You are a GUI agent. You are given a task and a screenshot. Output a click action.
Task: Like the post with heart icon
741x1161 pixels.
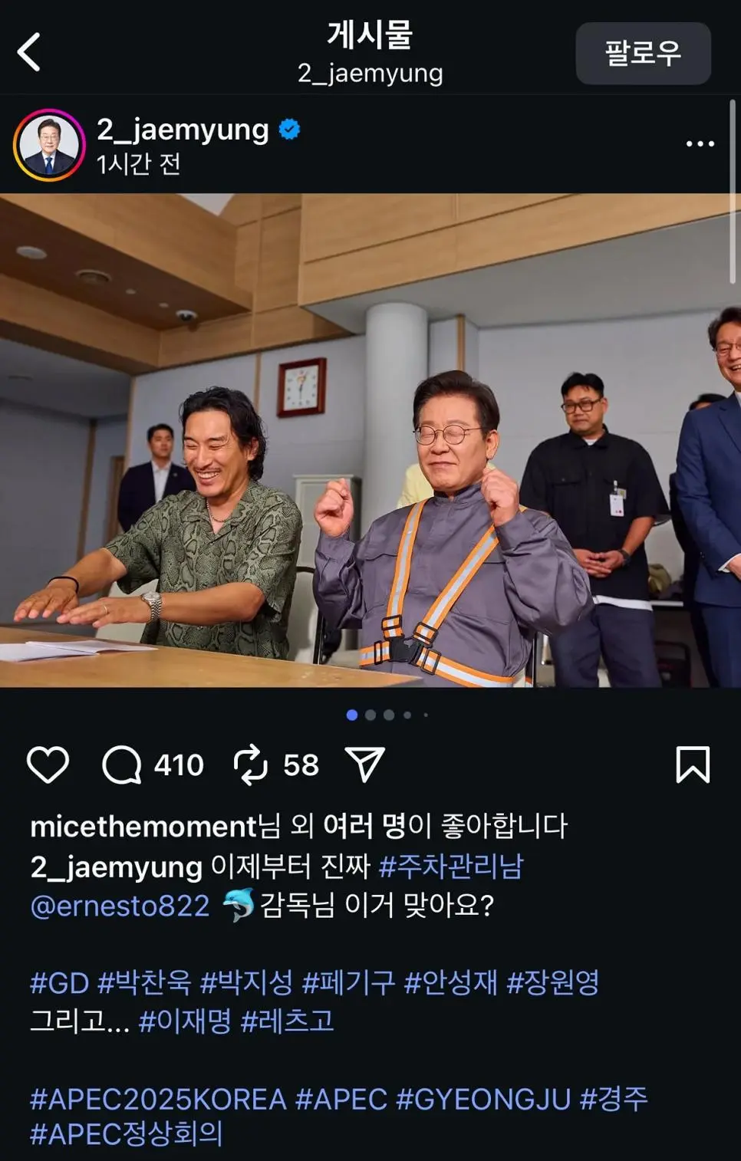pos(48,765)
